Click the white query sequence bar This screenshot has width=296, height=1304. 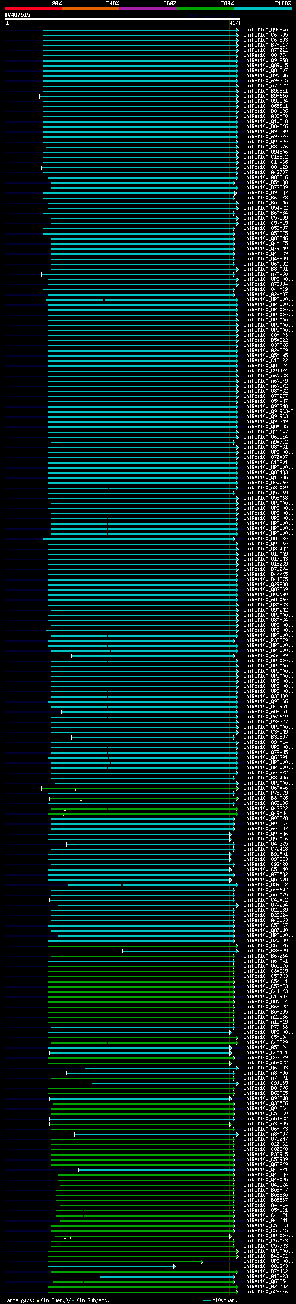[122, 19]
